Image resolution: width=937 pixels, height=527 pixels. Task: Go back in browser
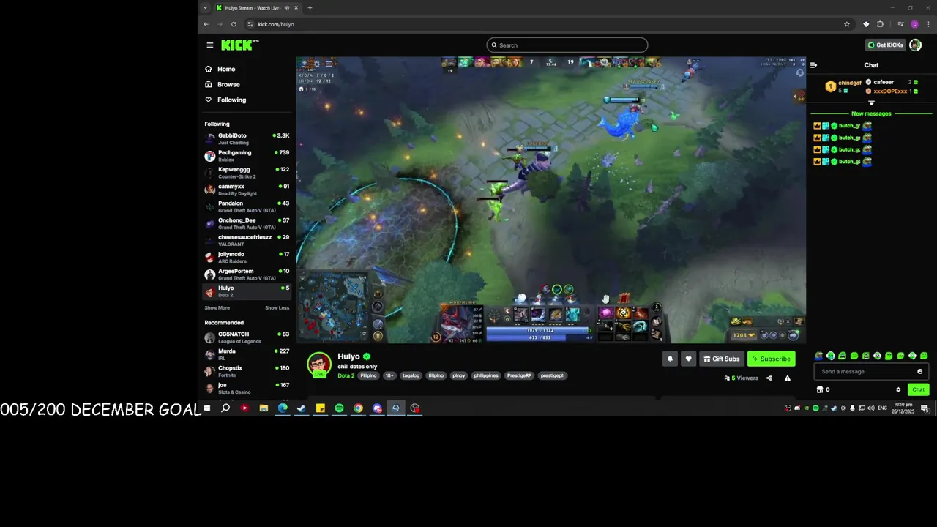(206, 24)
